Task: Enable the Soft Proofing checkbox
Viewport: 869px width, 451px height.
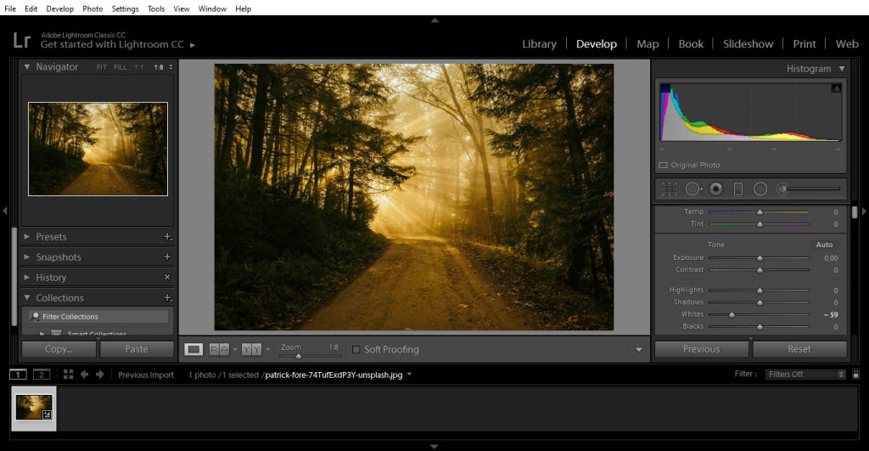Action: (356, 349)
